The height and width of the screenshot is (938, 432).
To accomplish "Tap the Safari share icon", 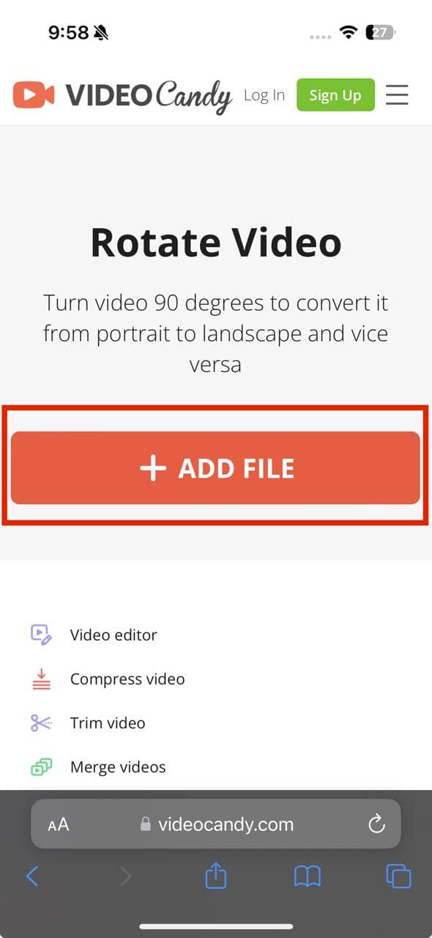I will [216, 876].
